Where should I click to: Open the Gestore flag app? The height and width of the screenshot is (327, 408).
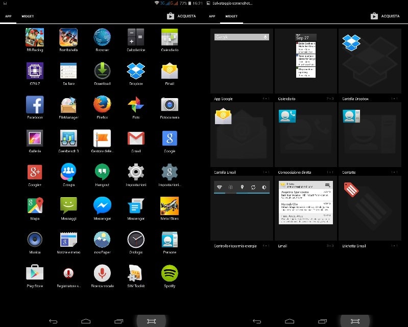[x=102, y=138]
